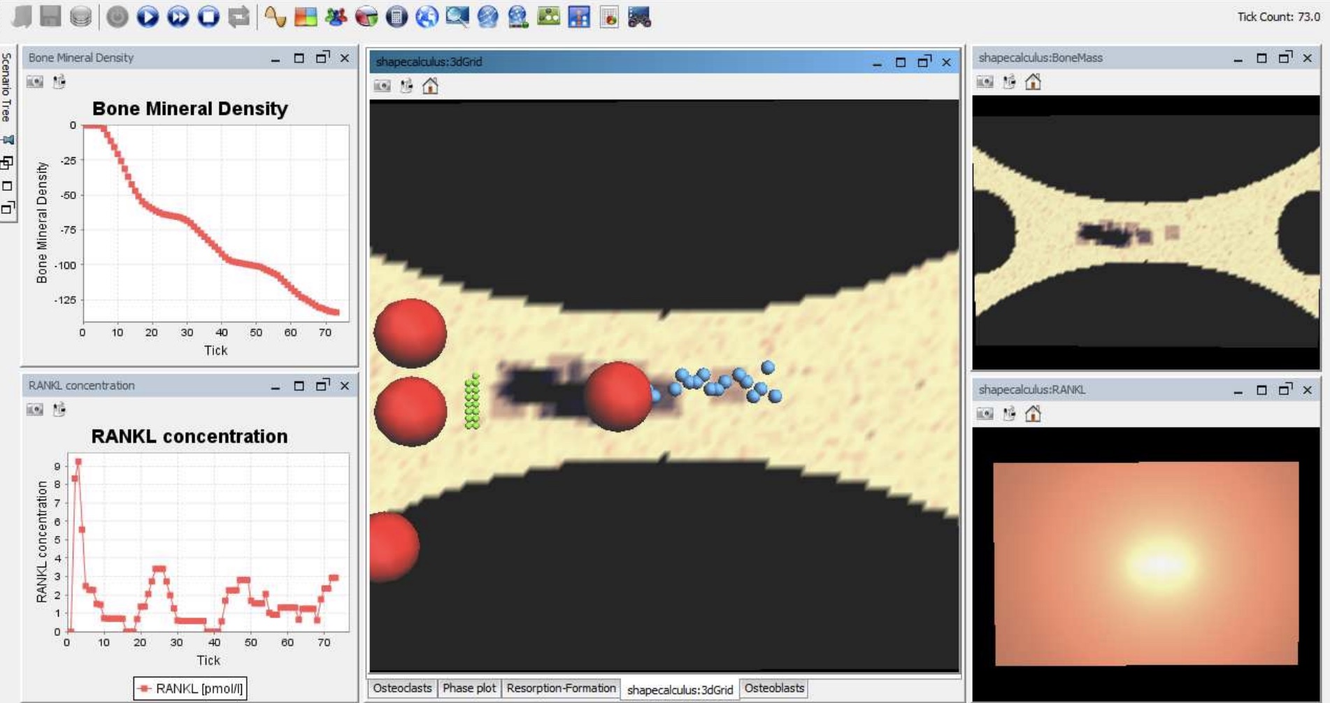The height and width of the screenshot is (703, 1330).
Task: Click the save floppy disk icon
Action: coord(51,16)
